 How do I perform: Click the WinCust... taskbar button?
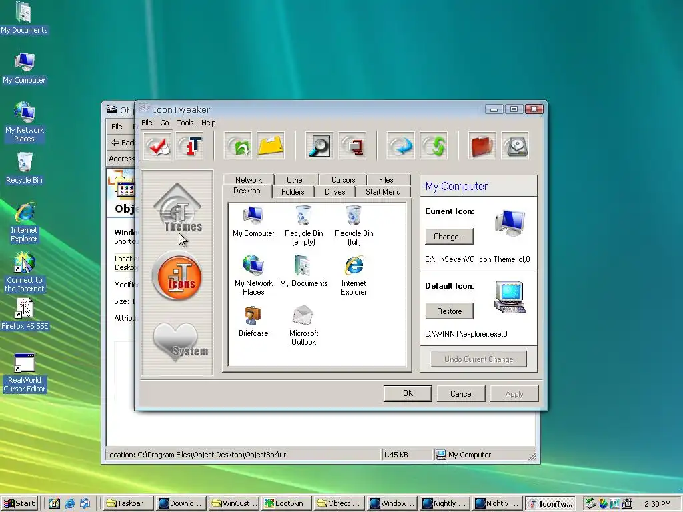(235, 503)
